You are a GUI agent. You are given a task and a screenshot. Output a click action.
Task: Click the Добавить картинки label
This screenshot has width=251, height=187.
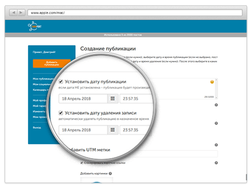pos(94,173)
